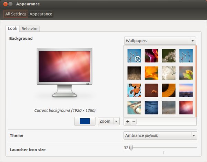
Task: Expand the Zoom scaling mode dropdown
Action: click(x=109, y=121)
